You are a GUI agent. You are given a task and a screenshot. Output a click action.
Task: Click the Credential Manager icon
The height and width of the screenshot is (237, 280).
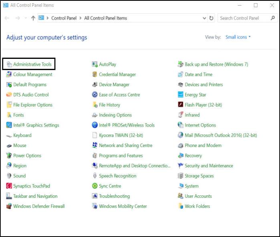pos(95,74)
